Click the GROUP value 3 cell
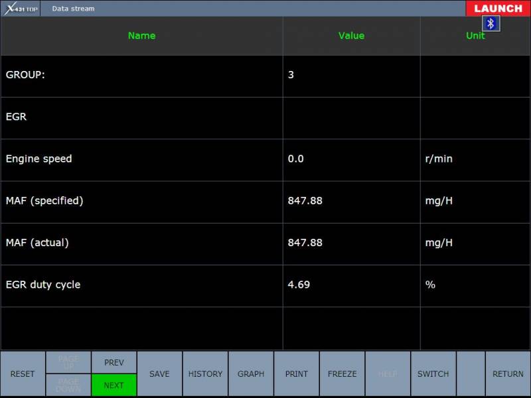 (x=351, y=76)
